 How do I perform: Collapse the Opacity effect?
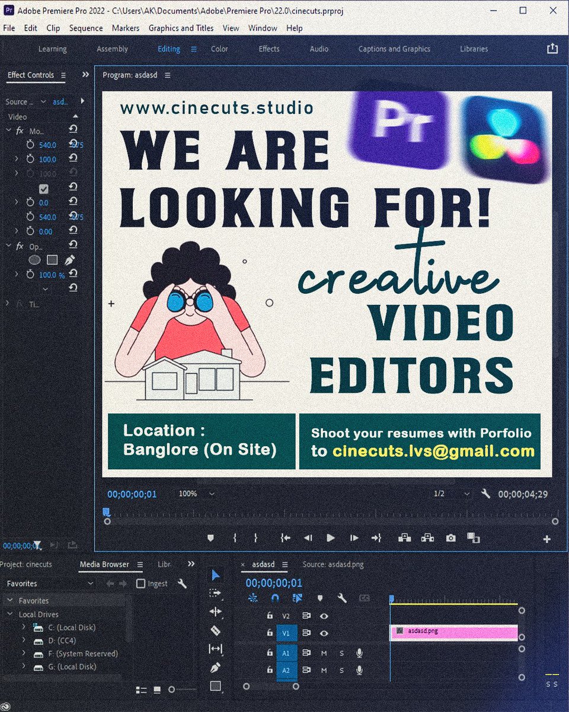(x=8, y=246)
